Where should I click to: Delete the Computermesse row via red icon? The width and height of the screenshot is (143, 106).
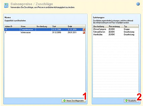coord(84,29)
